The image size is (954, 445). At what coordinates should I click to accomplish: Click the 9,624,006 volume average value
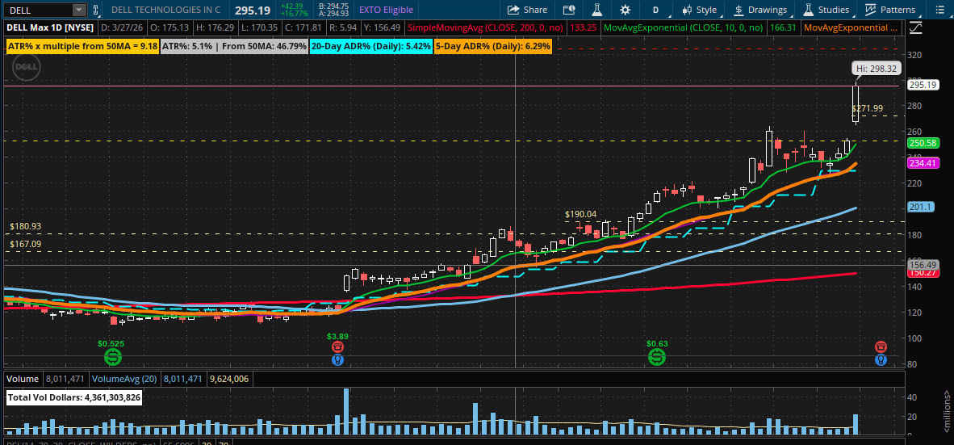point(230,379)
